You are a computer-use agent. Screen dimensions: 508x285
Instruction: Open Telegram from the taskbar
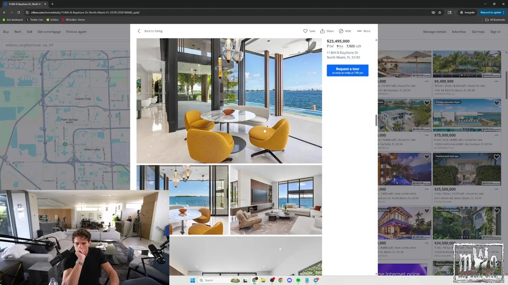coord(316,280)
